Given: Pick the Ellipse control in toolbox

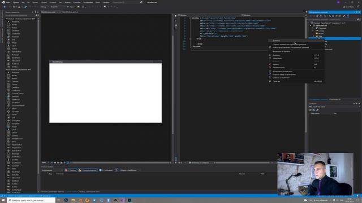Looking at the screenshot, I should (14, 108).
